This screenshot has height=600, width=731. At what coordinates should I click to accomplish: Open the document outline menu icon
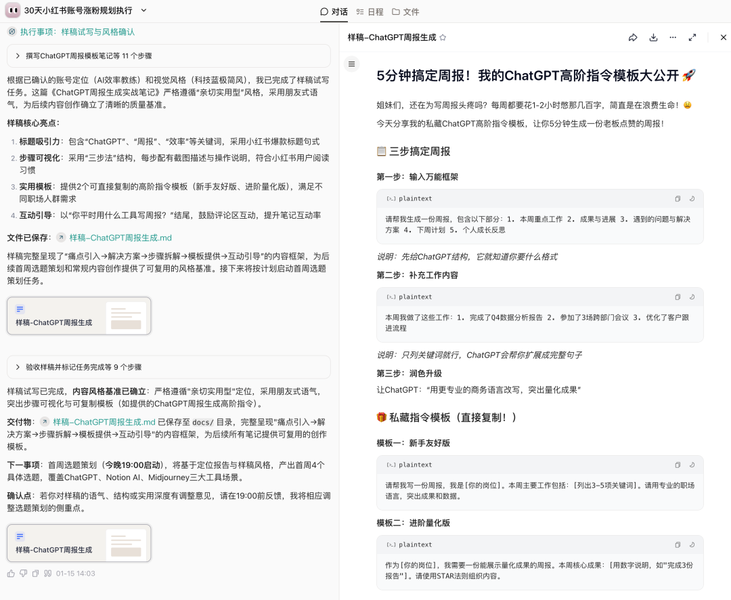[351, 64]
